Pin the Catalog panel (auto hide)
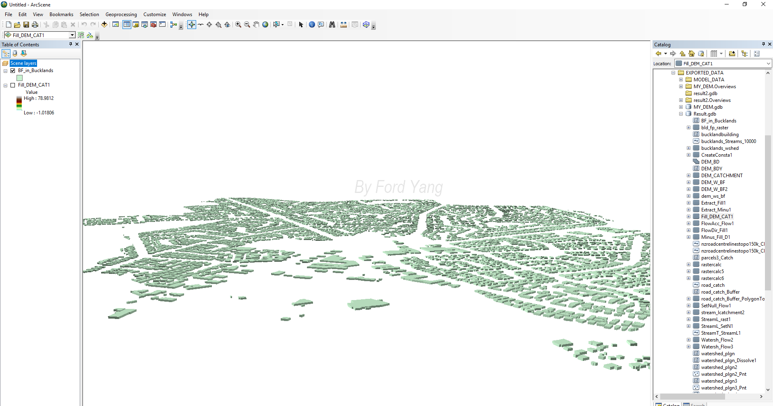773x406 pixels. (763, 44)
